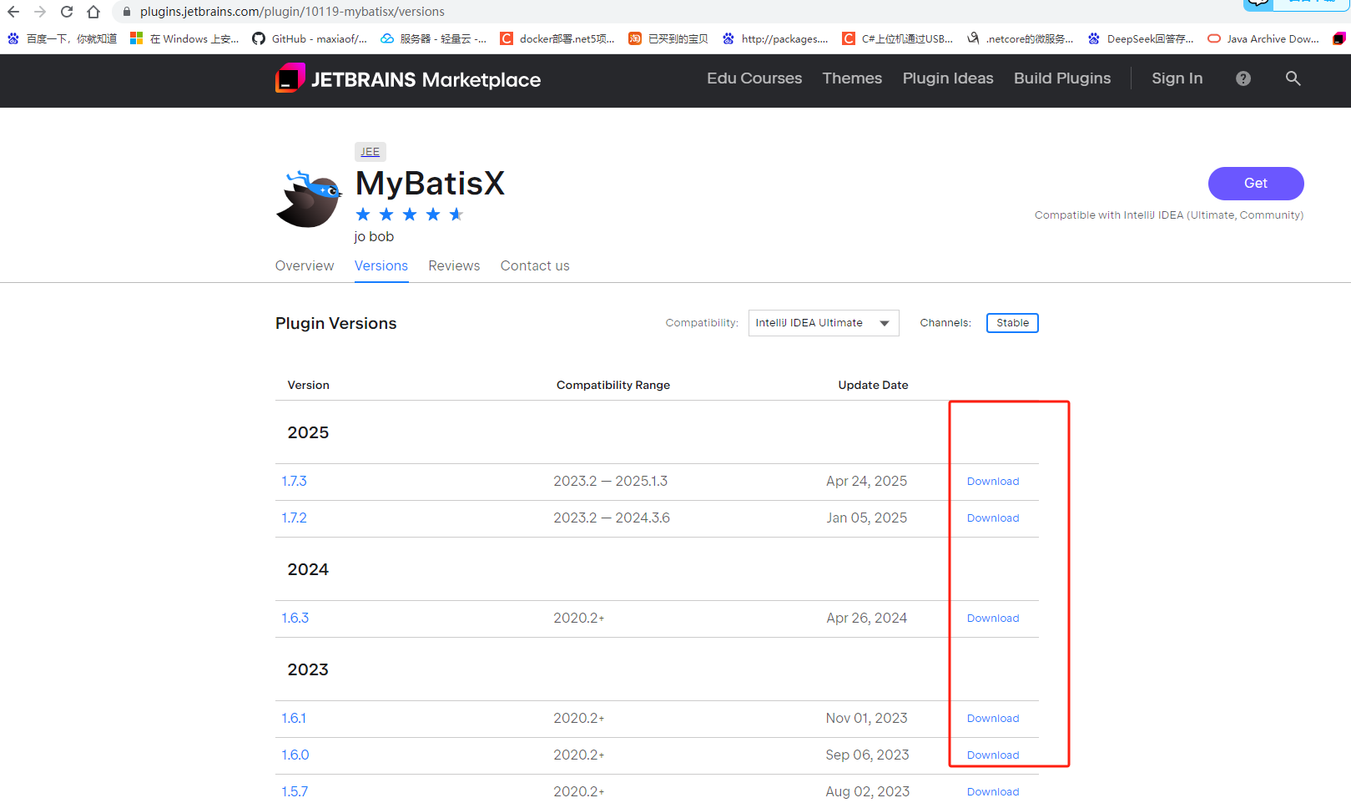Open the 服务器 - 轻量云 bookmark

click(x=433, y=38)
